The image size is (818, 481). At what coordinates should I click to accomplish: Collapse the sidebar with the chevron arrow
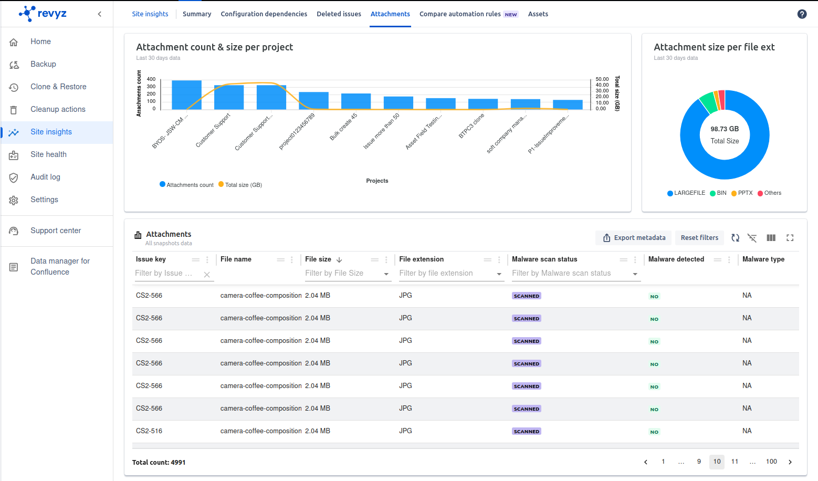pyautogui.click(x=100, y=14)
